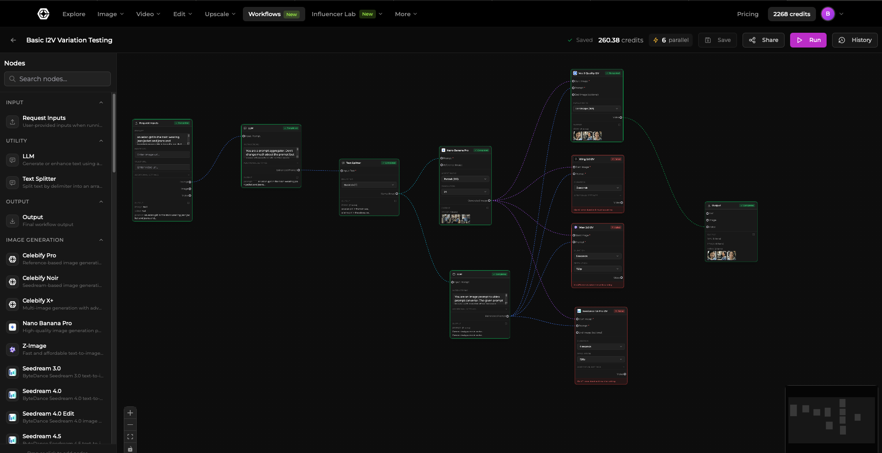The width and height of the screenshot is (882, 453).
Task: Click the Z-Image icon in Image Generation
Action: pyautogui.click(x=12, y=349)
